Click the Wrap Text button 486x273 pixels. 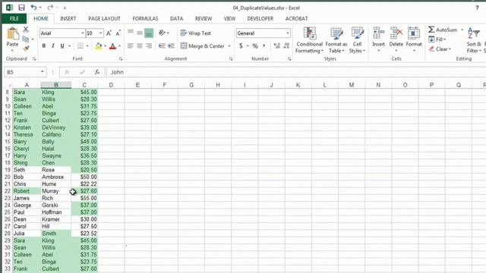click(196, 33)
